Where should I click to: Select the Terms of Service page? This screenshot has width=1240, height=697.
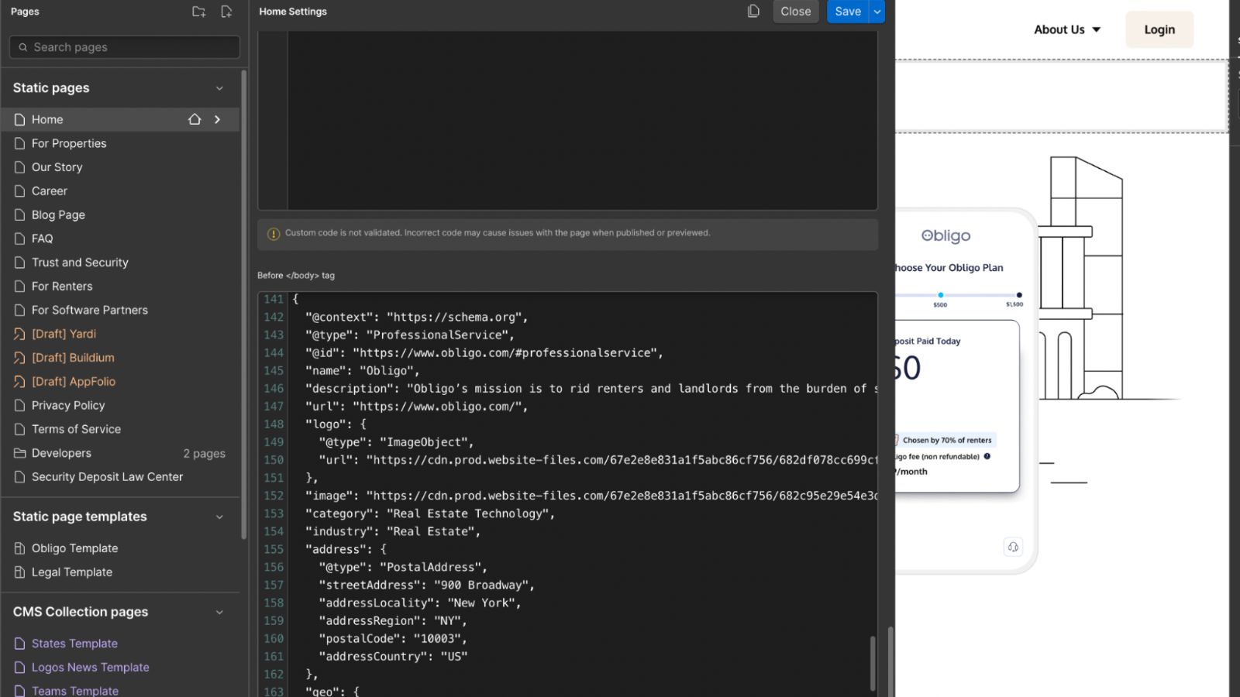point(120,429)
